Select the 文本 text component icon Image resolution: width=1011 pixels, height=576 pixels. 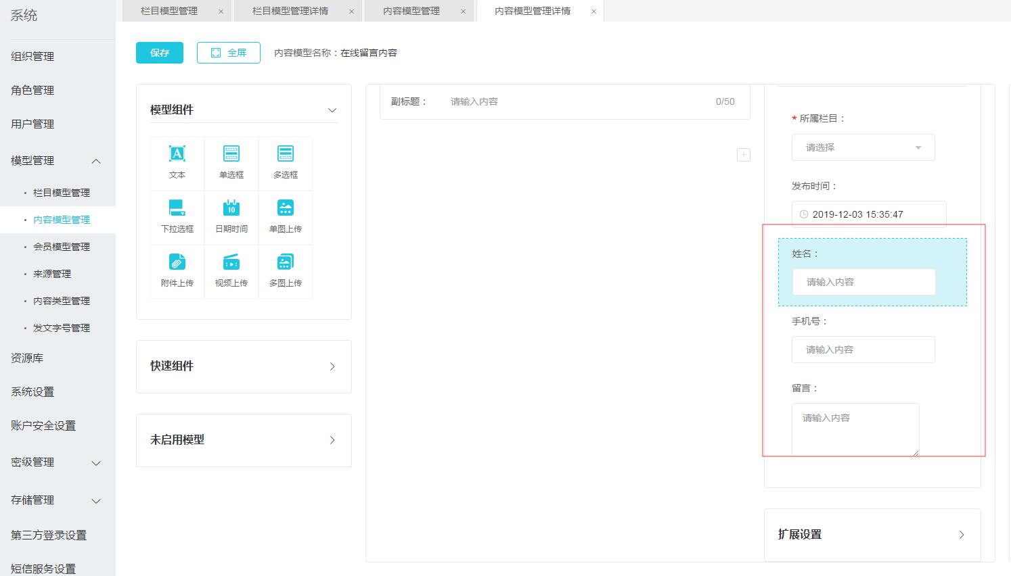pos(177,154)
